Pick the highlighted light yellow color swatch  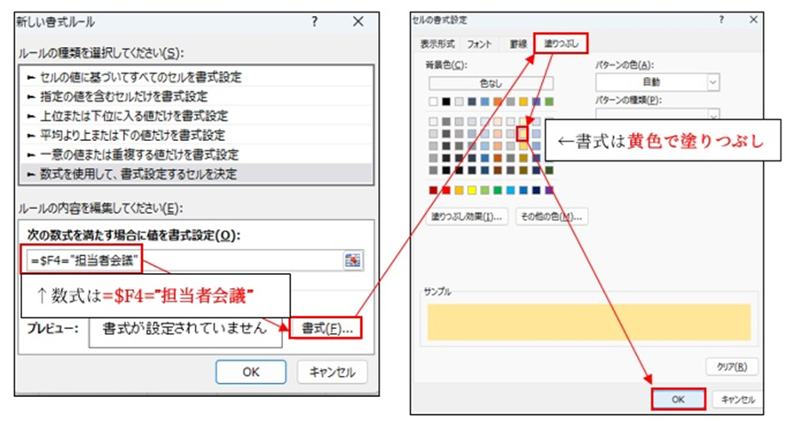point(523,134)
